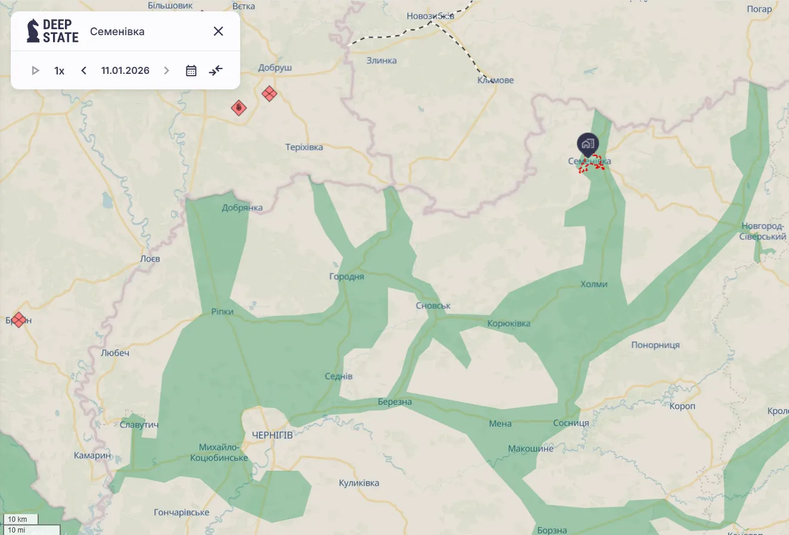The width and height of the screenshot is (789, 535).
Task: Change the 1x playback speed
Action: click(59, 71)
